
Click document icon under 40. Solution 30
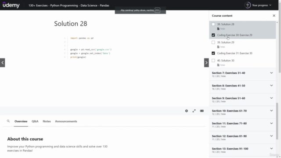pos(218,65)
